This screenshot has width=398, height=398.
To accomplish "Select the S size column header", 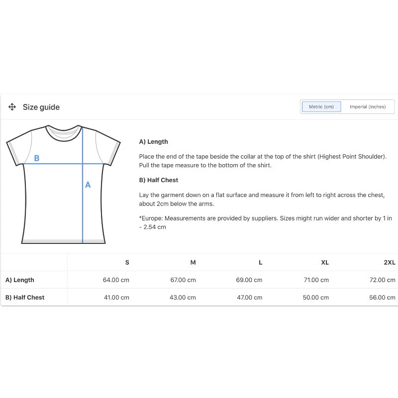I will click(127, 262).
